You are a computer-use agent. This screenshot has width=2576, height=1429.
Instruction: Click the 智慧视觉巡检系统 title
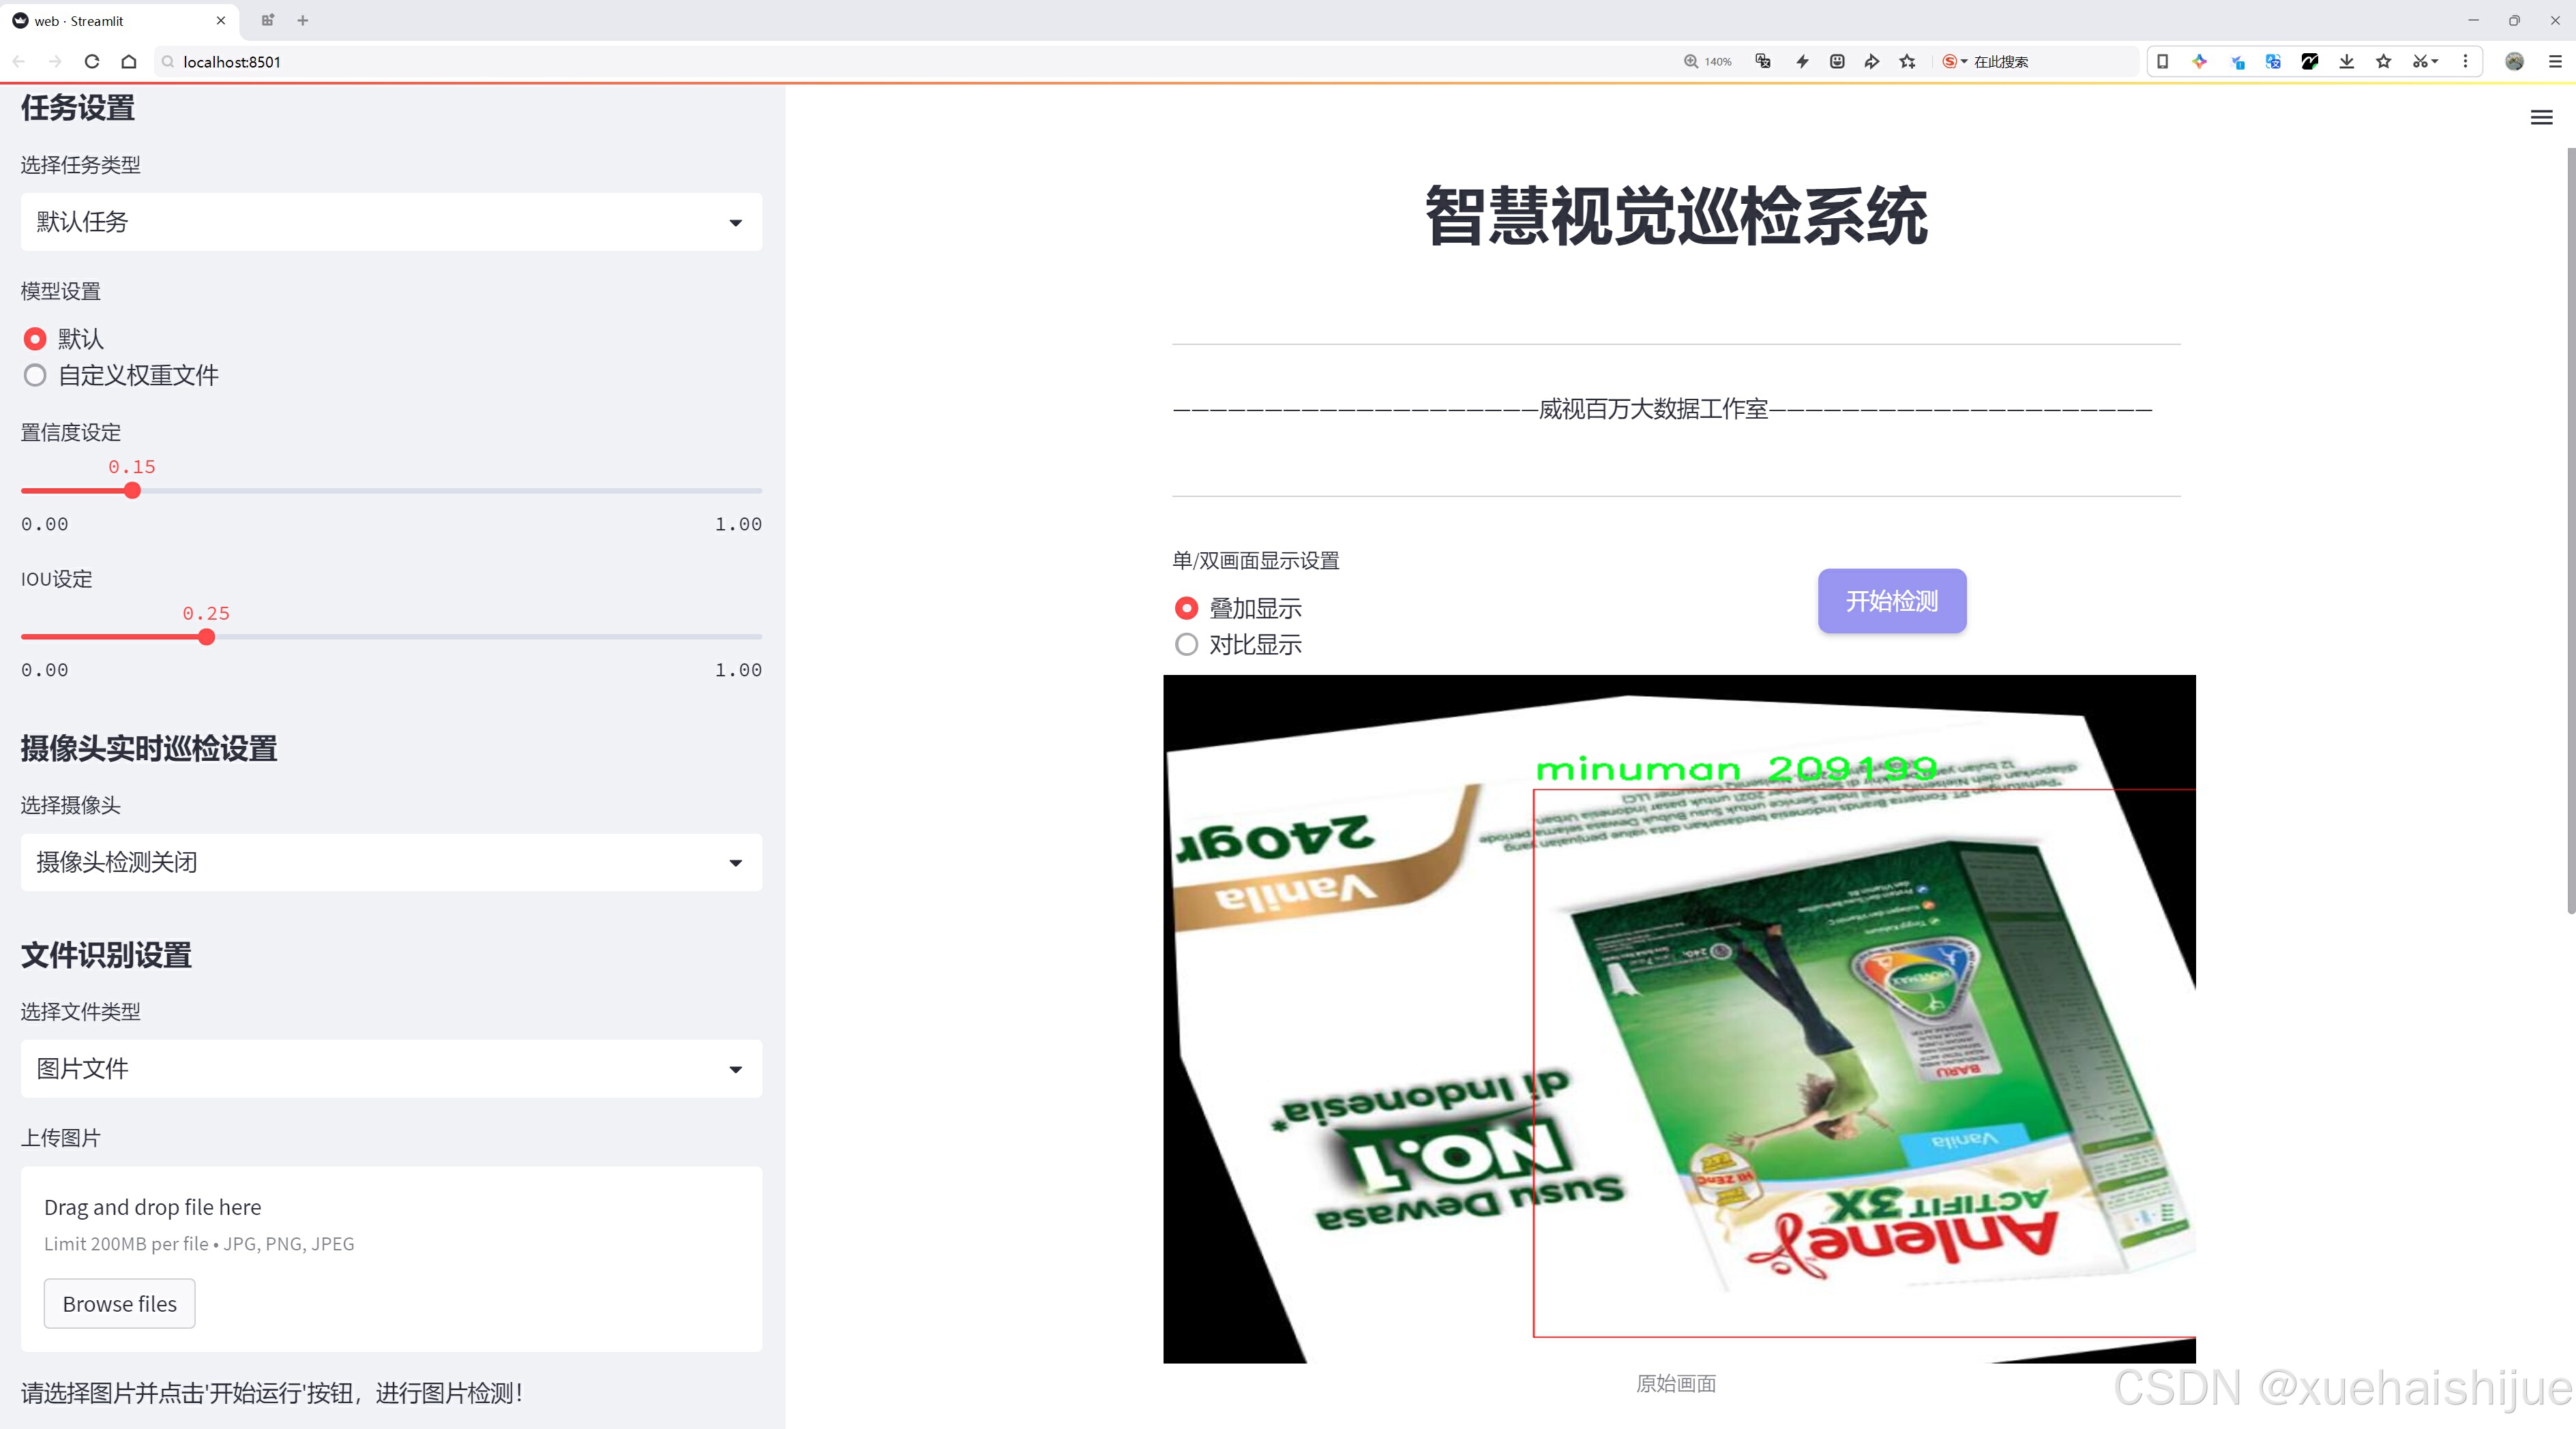click(1676, 216)
